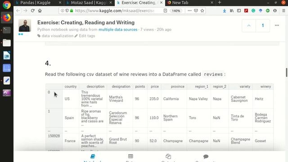This screenshot has height=162, width=288.
Task: Click the winery column header
Action: [265, 86]
